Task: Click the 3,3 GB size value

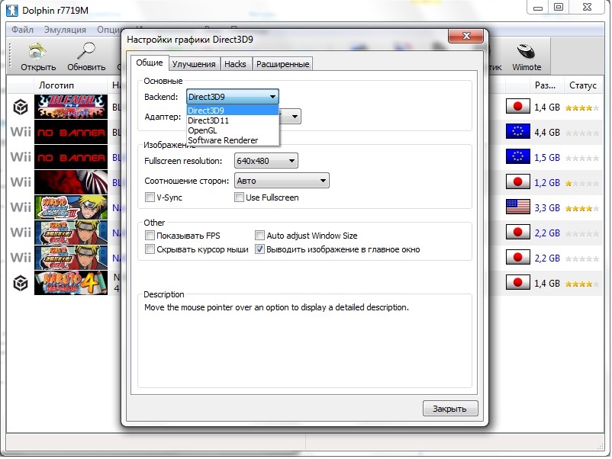Action: [547, 208]
